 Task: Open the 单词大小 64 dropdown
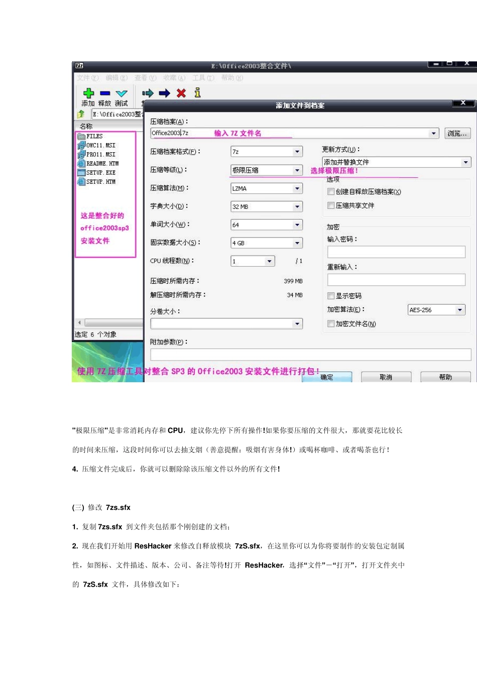(x=297, y=225)
